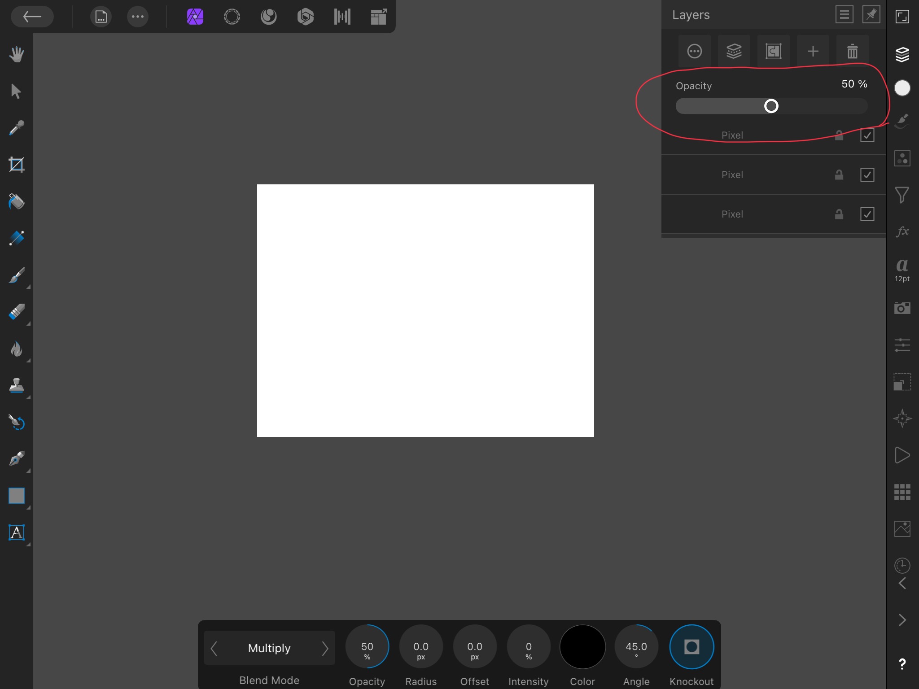
Task: Select the Crop tool
Action: point(16,164)
